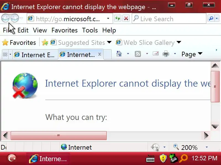Click the Web Slice Gallery link
The height and width of the screenshot is (165, 221).
149,43
